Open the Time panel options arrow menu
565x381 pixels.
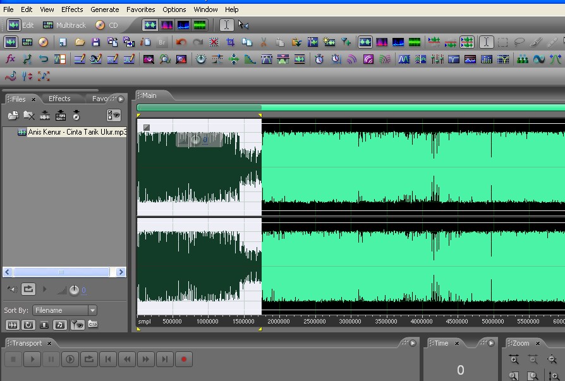(491, 343)
